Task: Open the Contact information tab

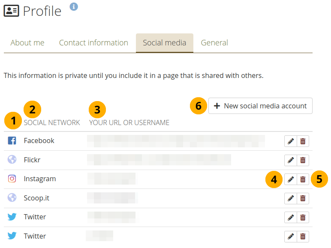Action: 93,43
